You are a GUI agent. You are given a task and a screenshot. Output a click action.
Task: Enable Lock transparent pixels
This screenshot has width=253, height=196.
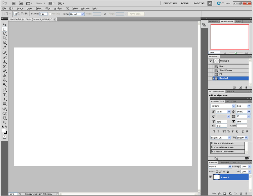point(217,172)
